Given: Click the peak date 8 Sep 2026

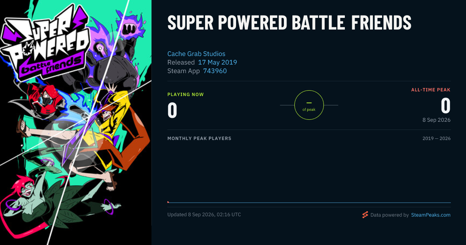Looking at the screenshot, I should [x=436, y=120].
